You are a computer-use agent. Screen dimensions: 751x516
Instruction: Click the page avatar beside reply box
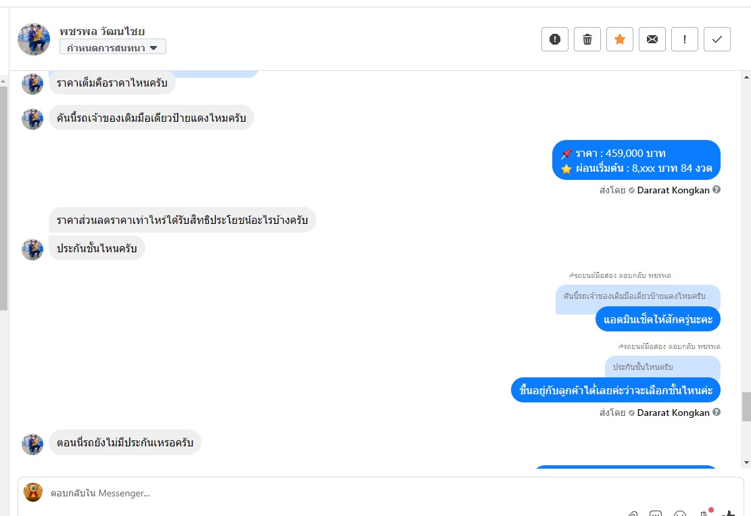pyautogui.click(x=33, y=492)
